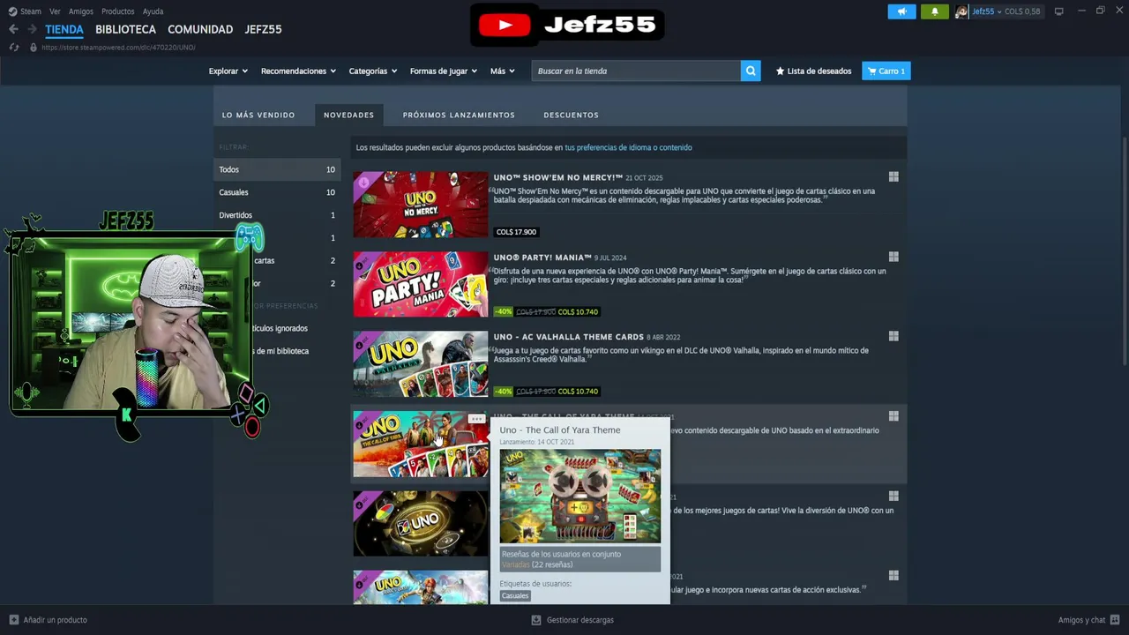Expand the Explorar dropdown
1129x635 pixels.
(228, 71)
